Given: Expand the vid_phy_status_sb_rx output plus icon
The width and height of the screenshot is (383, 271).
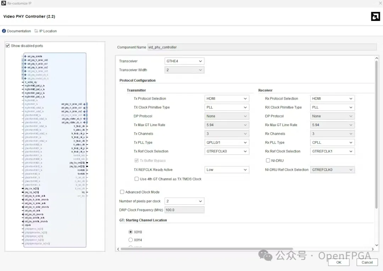Looking at the screenshot, I should [84, 123].
